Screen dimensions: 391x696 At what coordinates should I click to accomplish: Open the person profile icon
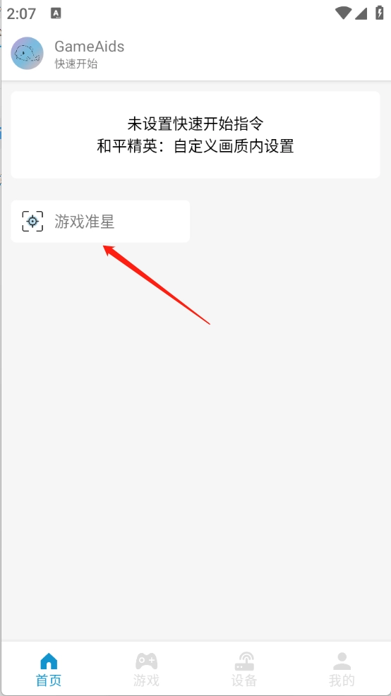tap(342, 661)
